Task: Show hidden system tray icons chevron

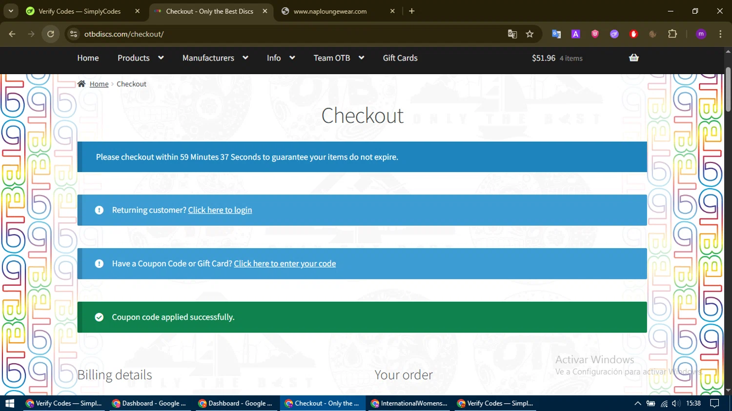Action: click(x=637, y=403)
